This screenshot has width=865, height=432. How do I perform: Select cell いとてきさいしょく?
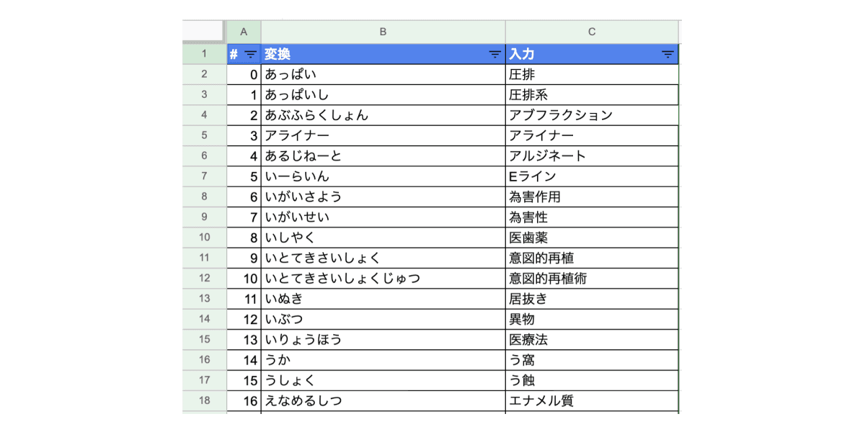tap(383, 258)
